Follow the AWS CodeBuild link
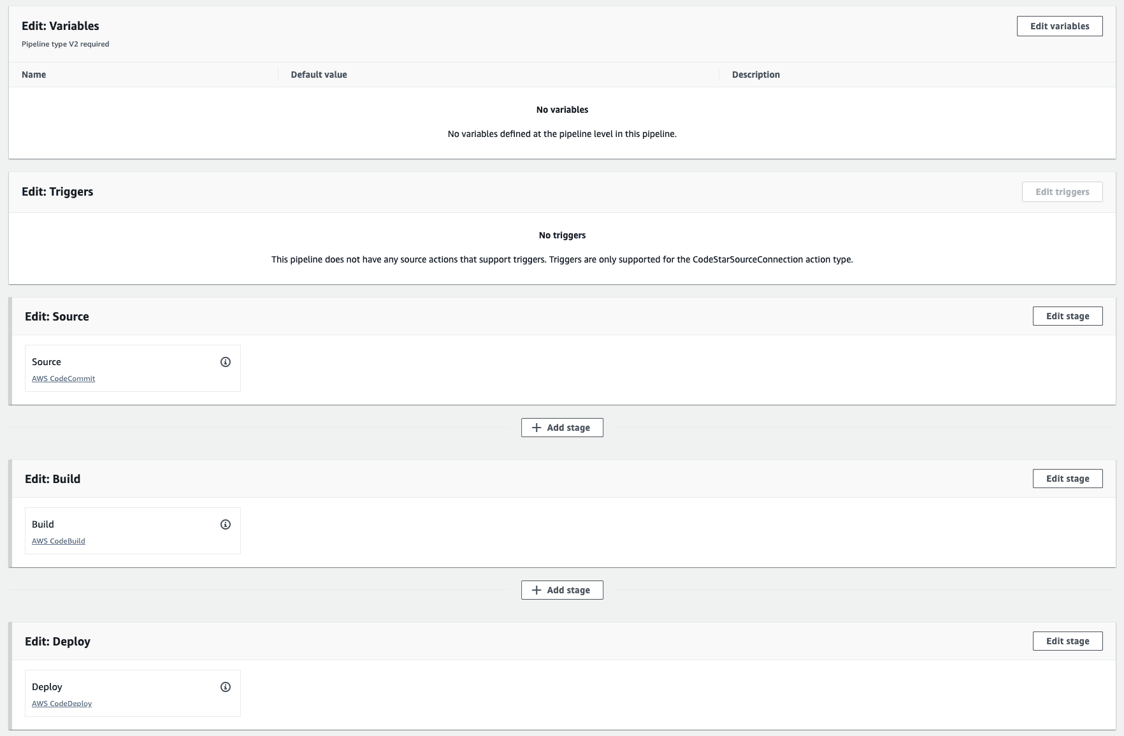The width and height of the screenshot is (1124, 736). point(58,541)
